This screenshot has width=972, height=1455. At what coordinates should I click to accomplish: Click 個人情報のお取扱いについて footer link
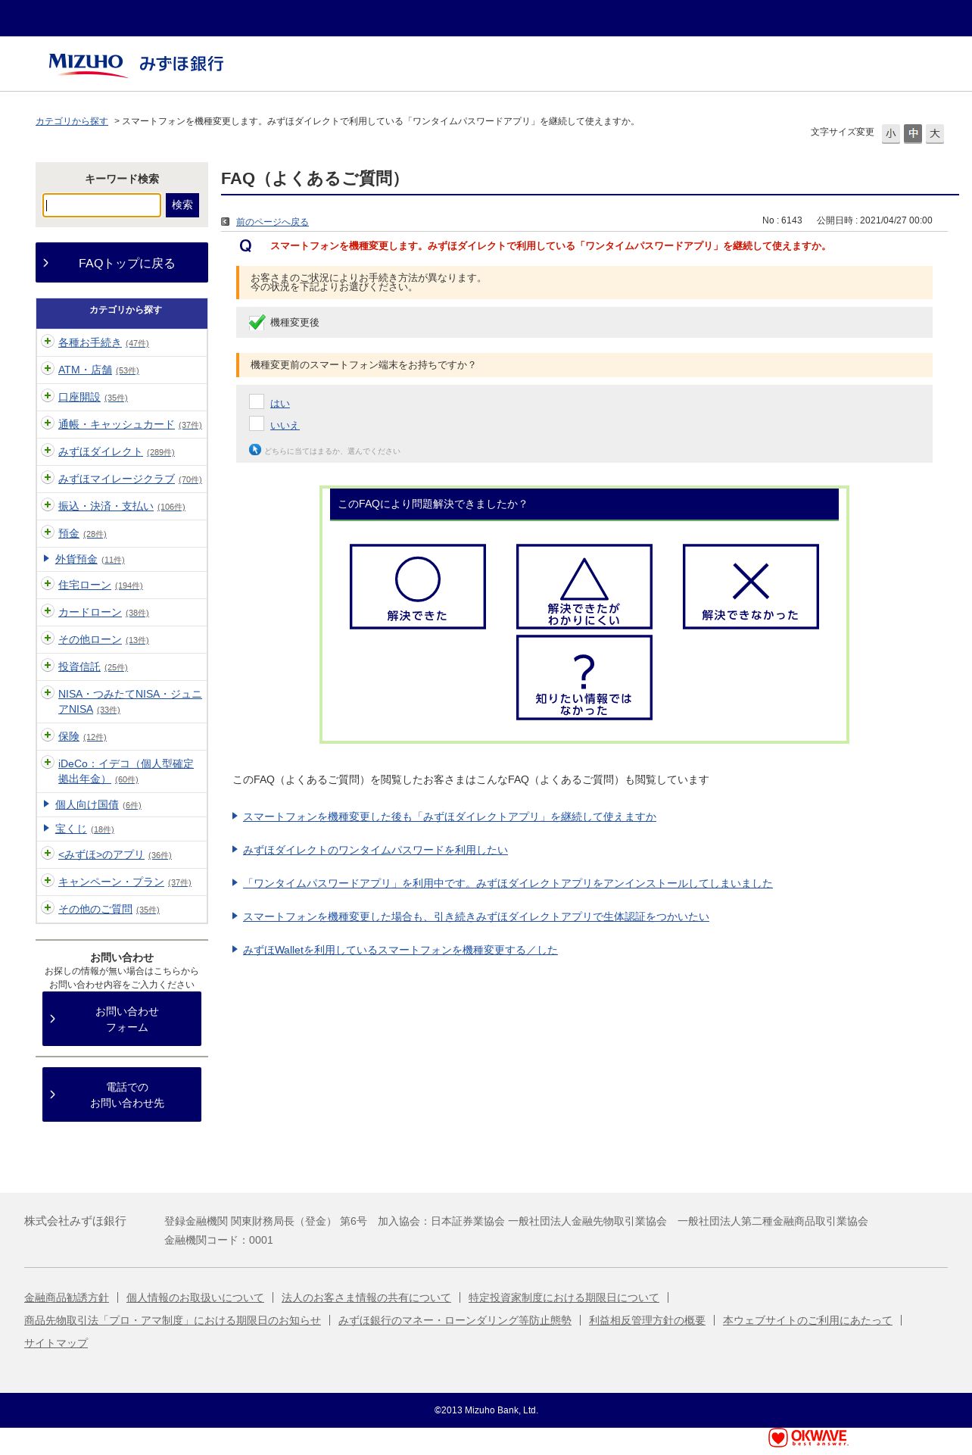point(195,1297)
